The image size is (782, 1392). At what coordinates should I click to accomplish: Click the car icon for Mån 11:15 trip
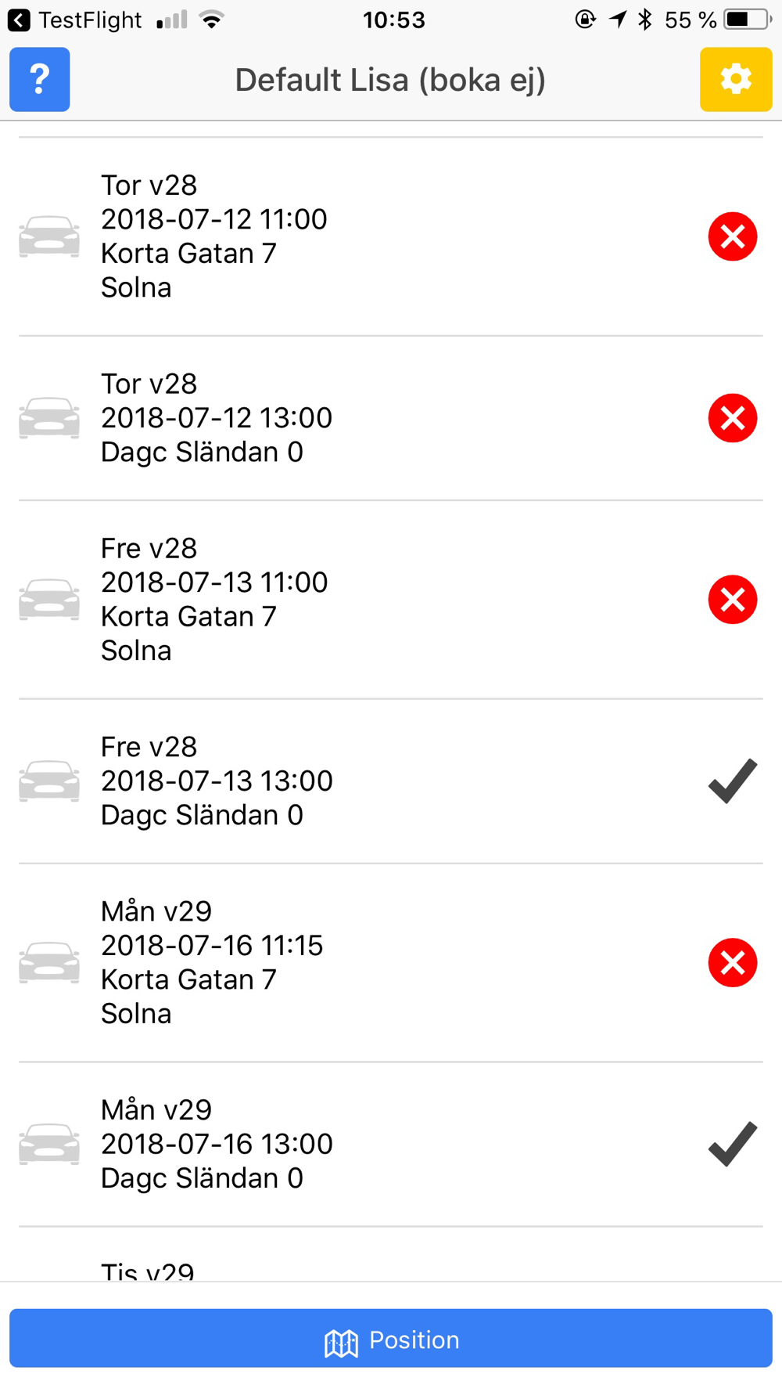pyautogui.click(x=49, y=963)
